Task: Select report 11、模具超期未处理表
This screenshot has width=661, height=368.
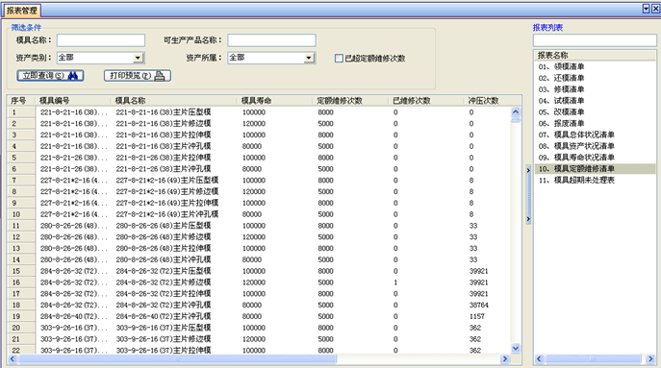Action: pyautogui.click(x=576, y=181)
